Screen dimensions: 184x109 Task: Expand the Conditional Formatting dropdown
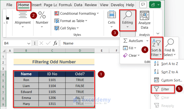point(98,13)
